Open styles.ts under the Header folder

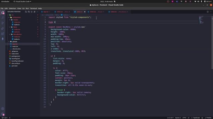click(x=17, y=24)
